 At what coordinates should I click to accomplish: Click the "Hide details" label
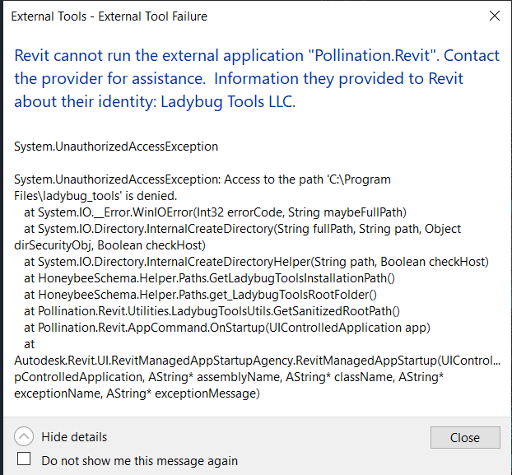coord(74,437)
